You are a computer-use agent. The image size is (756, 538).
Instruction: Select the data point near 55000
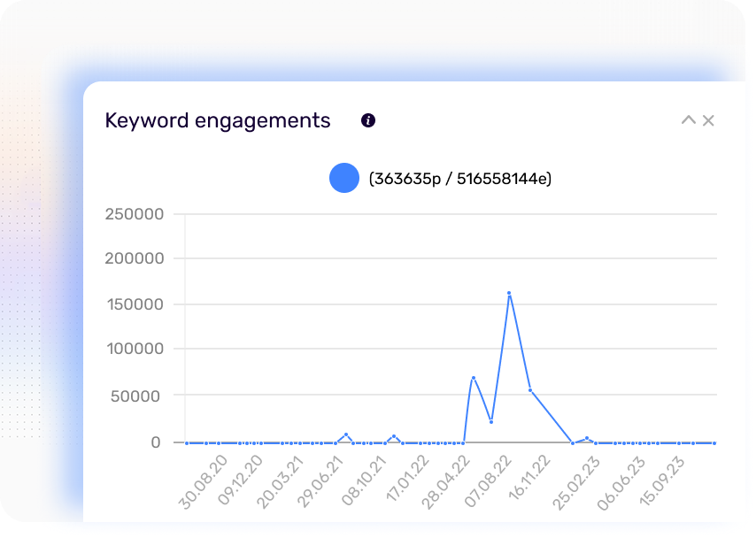pyautogui.click(x=530, y=390)
